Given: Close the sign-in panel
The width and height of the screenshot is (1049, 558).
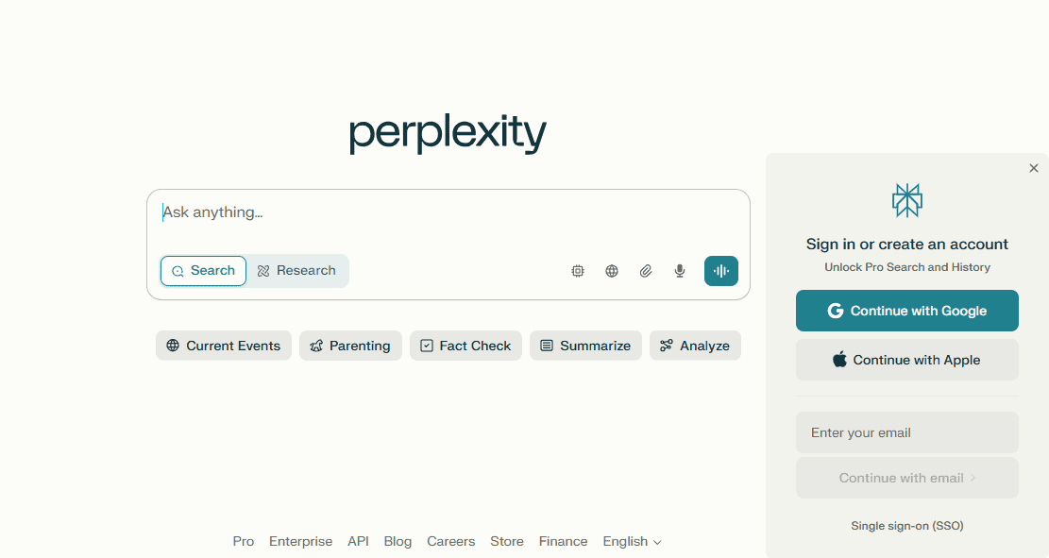Looking at the screenshot, I should (1034, 168).
